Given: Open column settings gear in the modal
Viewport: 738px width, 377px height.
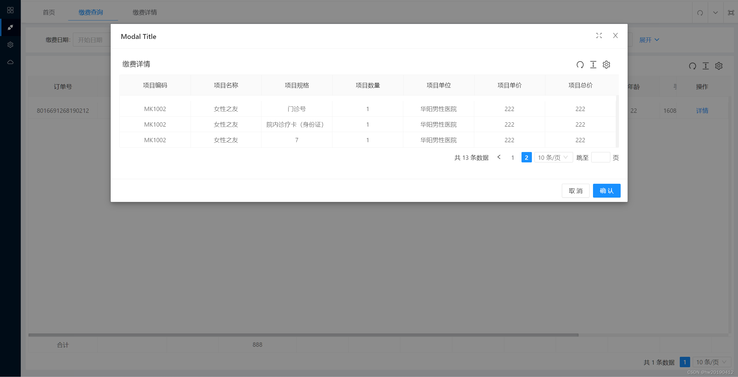Looking at the screenshot, I should 606,65.
